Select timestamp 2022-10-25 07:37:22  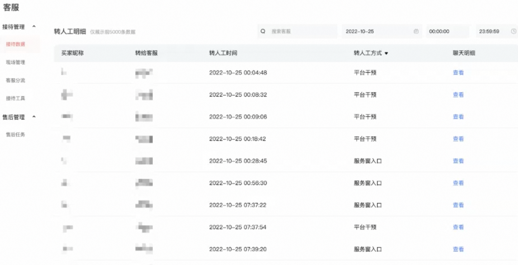pos(238,205)
